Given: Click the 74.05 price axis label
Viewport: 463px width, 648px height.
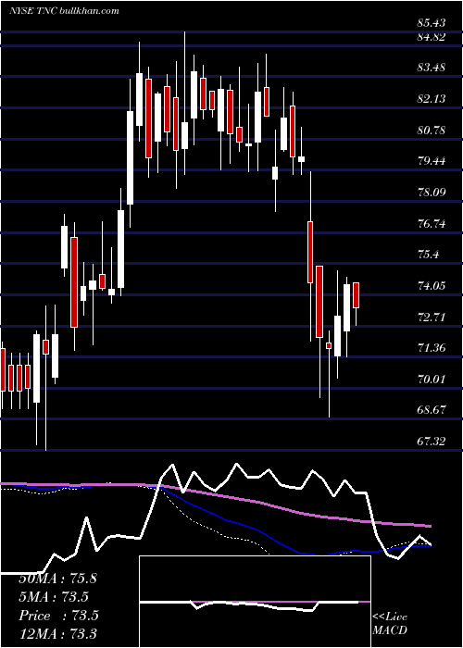Looking at the screenshot, I should coord(432,285).
